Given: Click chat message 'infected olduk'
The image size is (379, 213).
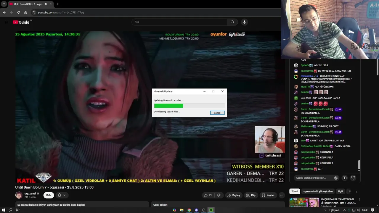Looking at the screenshot, I should tap(321, 65).
